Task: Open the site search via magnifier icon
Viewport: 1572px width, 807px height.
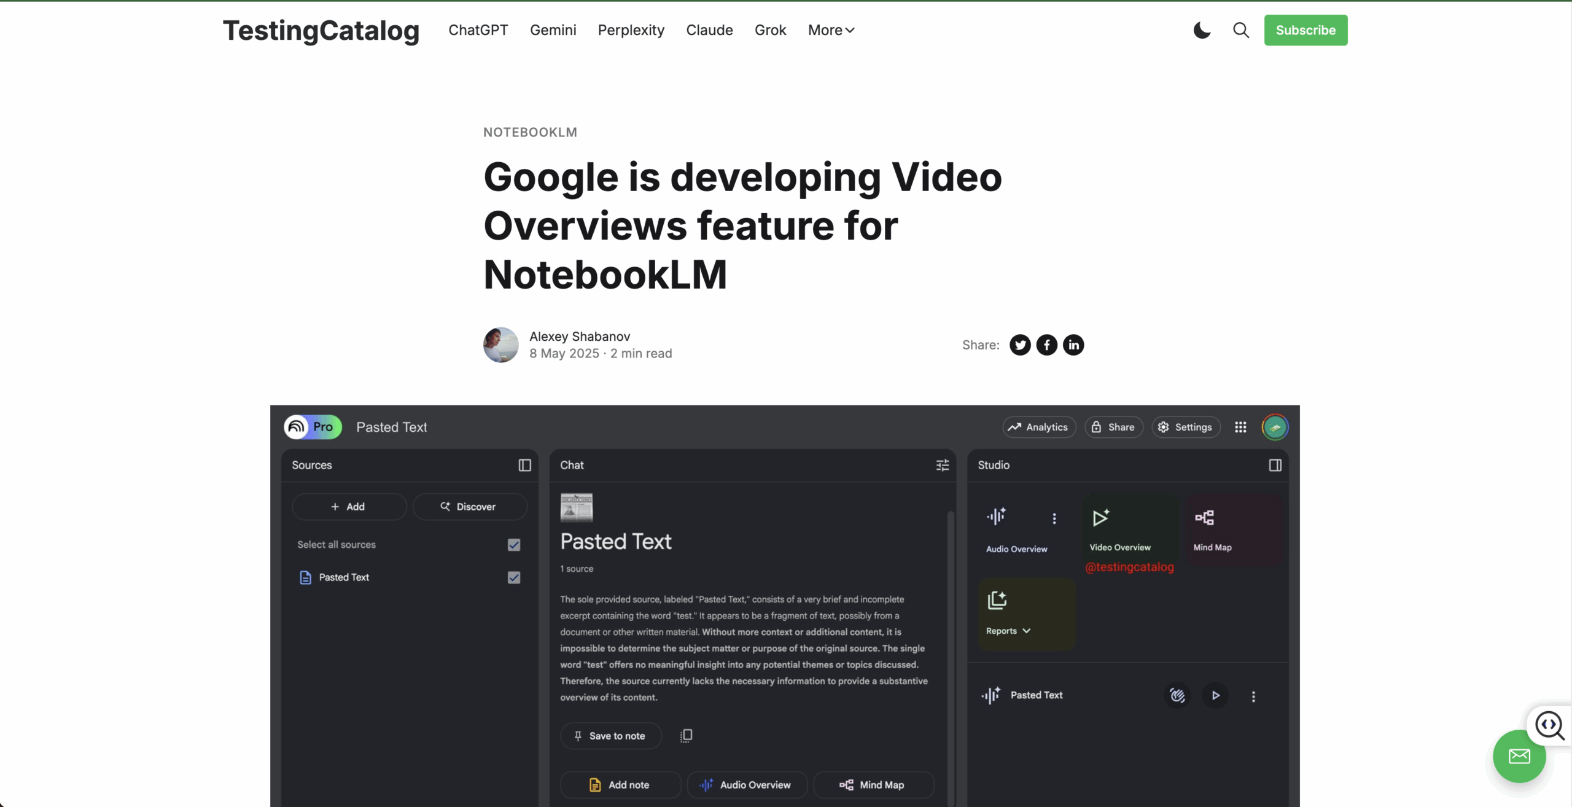Action: (1241, 30)
